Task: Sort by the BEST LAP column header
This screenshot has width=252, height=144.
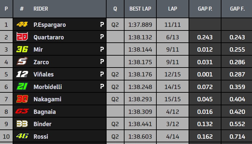Action: click(140, 9)
